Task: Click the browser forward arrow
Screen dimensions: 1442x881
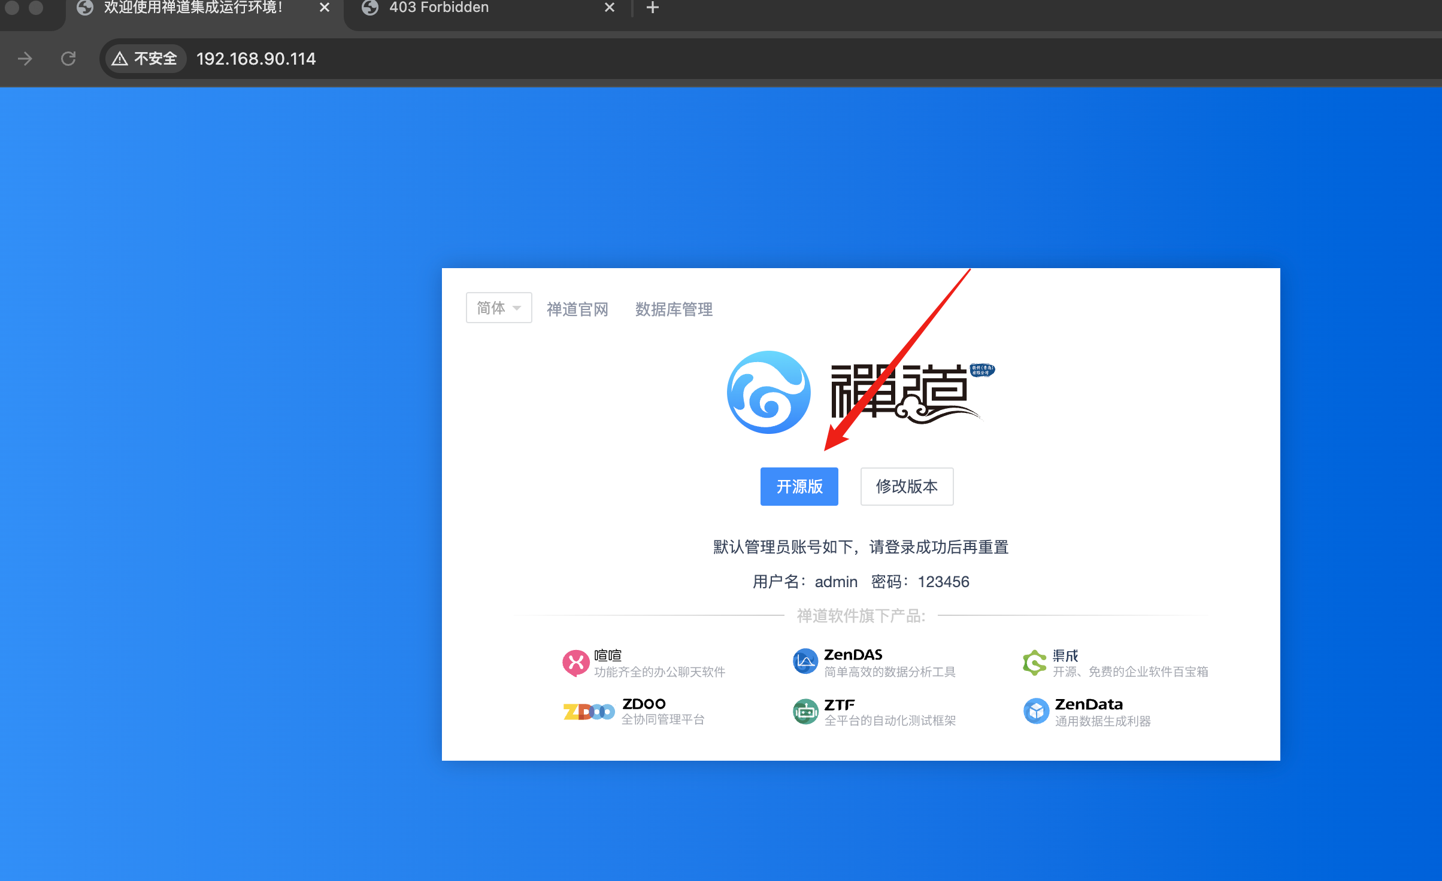Action: coord(25,59)
